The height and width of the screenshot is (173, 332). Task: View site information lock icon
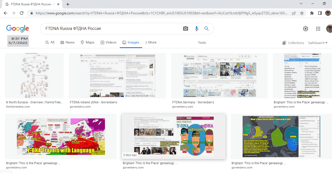pos(32,13)
